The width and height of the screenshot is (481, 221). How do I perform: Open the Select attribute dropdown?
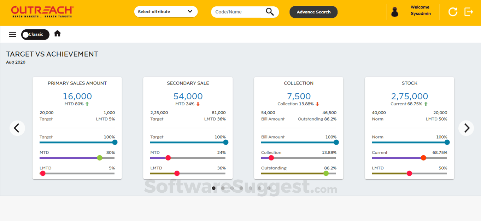(x=166, y=12)
